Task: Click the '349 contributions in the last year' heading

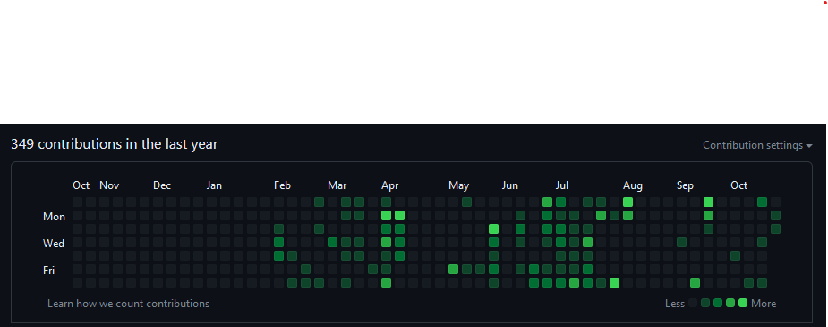Action: click(114, 144)
